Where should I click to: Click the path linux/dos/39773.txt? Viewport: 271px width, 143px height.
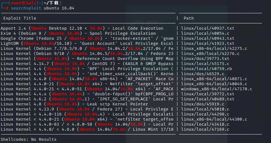[x=205, y=59]
